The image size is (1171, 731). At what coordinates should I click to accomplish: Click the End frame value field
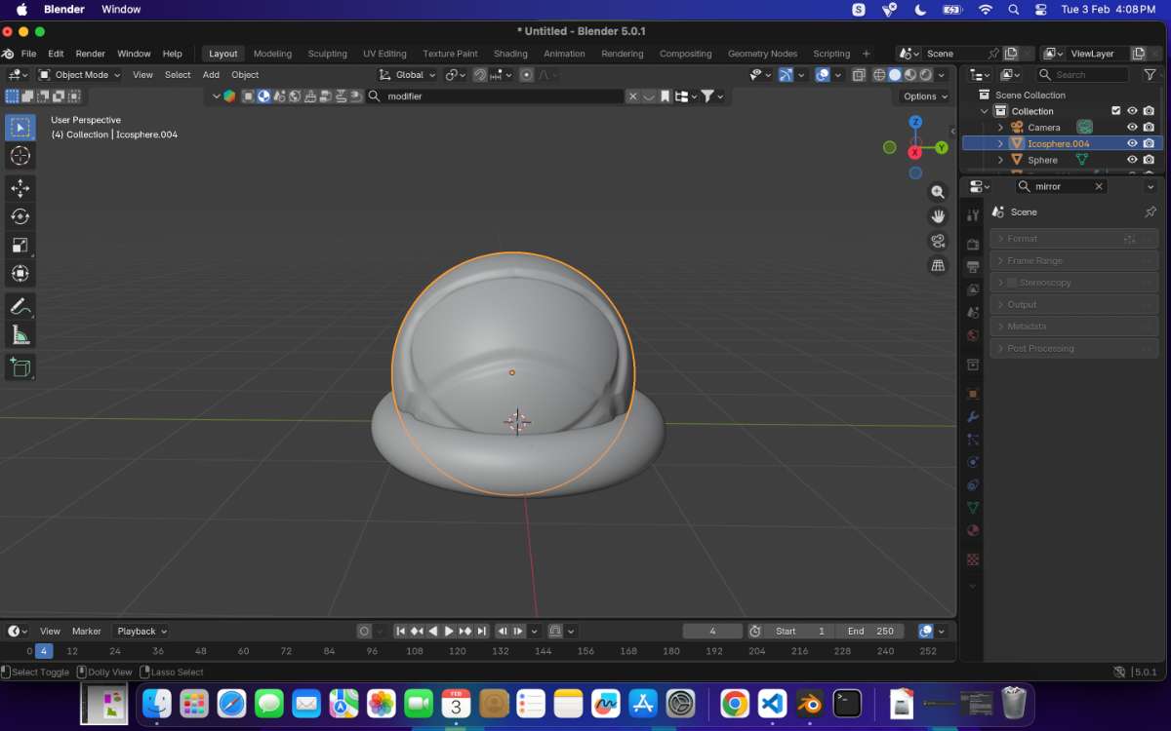pos(870,631)
